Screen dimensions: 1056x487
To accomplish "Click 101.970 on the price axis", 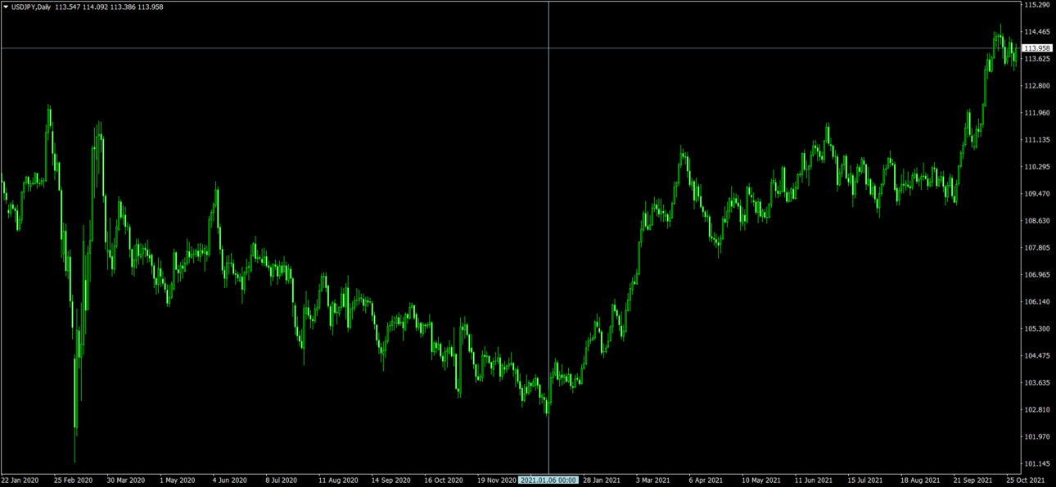I will click(1036, 437).
